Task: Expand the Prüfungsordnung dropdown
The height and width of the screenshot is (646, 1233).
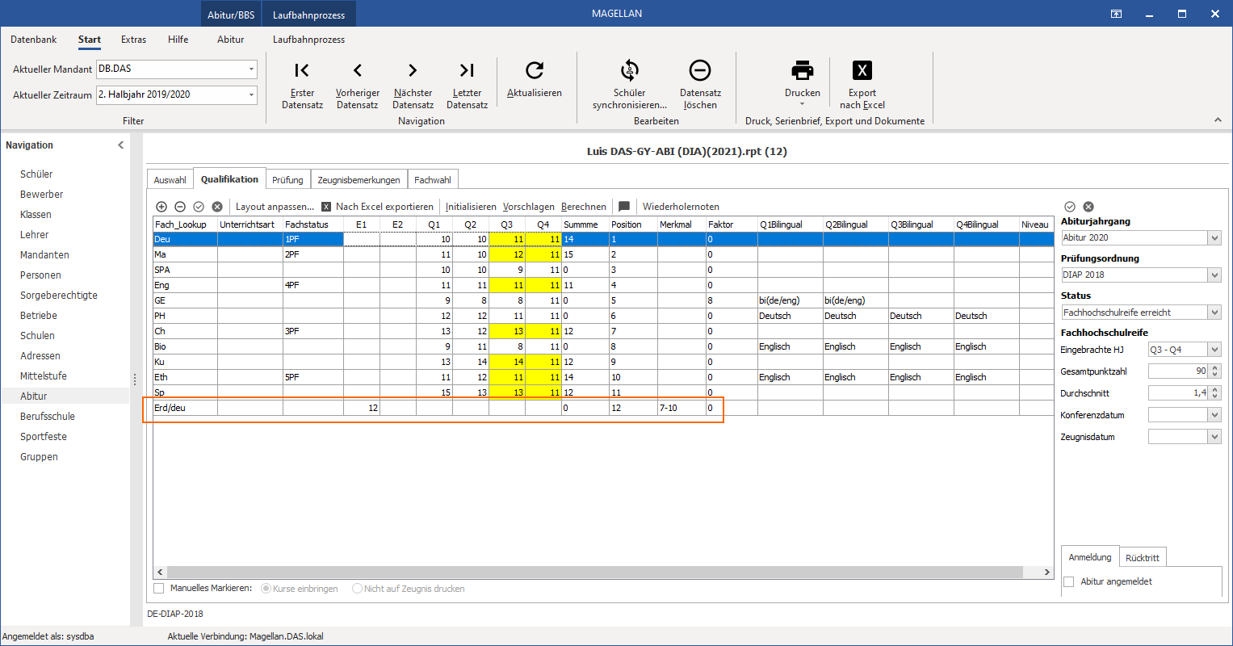Action: point(1214,275)
